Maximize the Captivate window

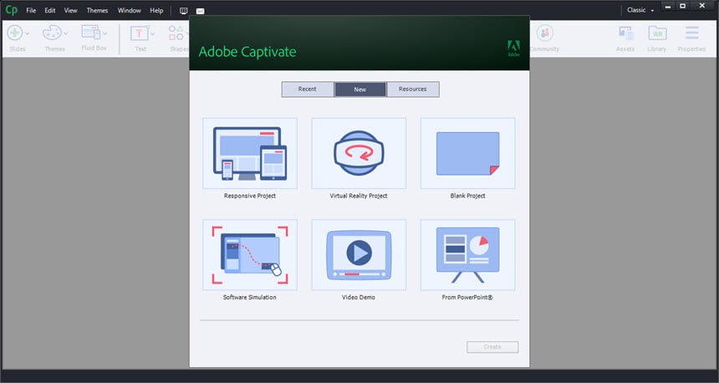tap(683, 6)
